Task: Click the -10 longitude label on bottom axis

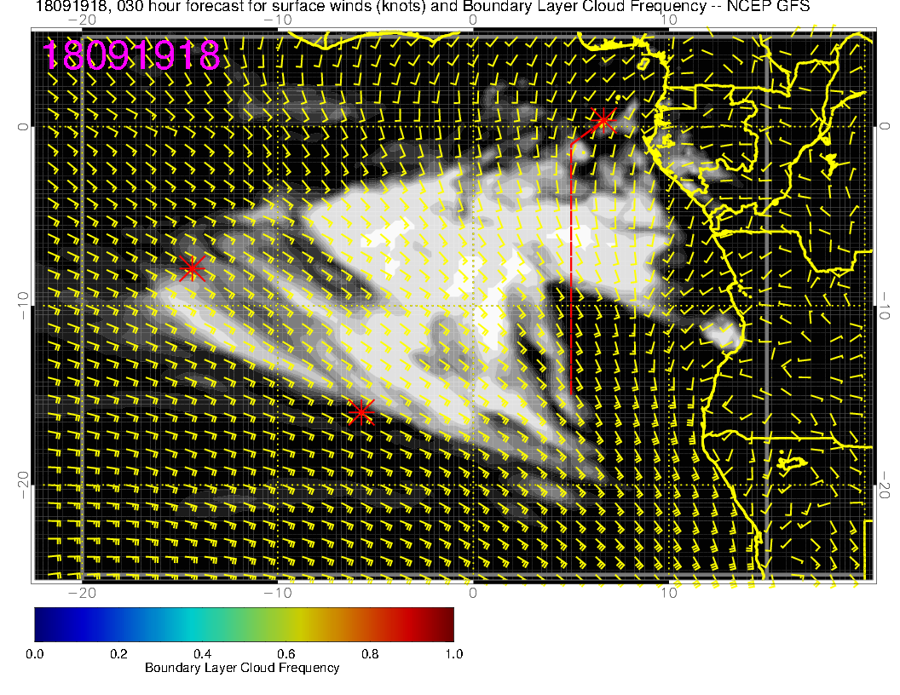Action: pyautogui.click(x=277, y=593)
